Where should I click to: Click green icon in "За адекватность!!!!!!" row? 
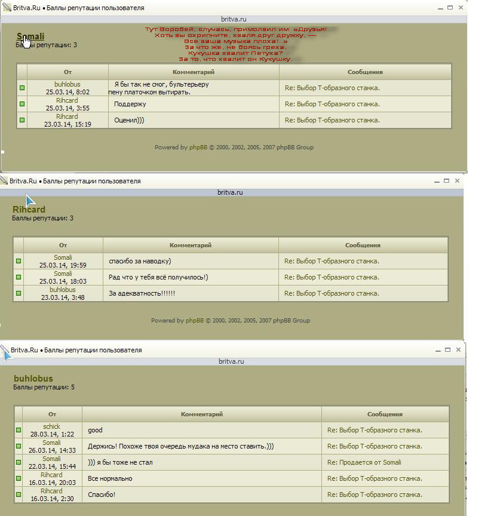(x=19, y=293)
